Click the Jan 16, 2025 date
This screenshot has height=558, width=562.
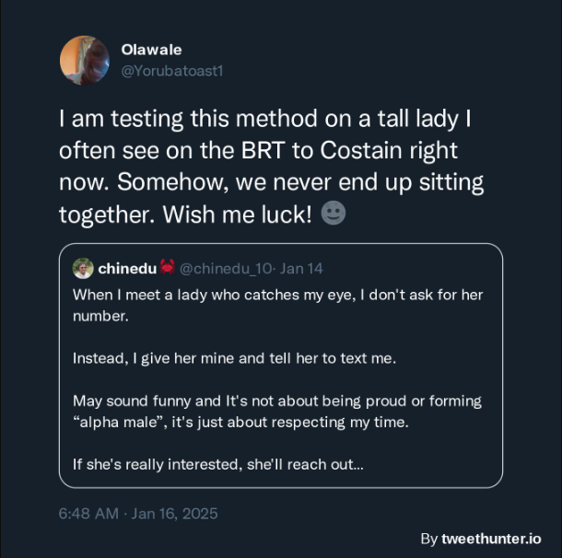[175, 513]
